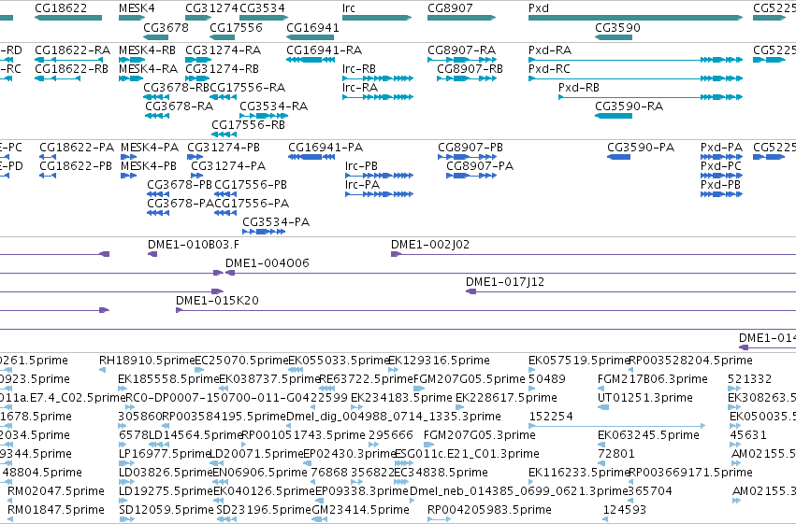Click the EK063245.5prime EST label
796x524 pixels.
648,435
